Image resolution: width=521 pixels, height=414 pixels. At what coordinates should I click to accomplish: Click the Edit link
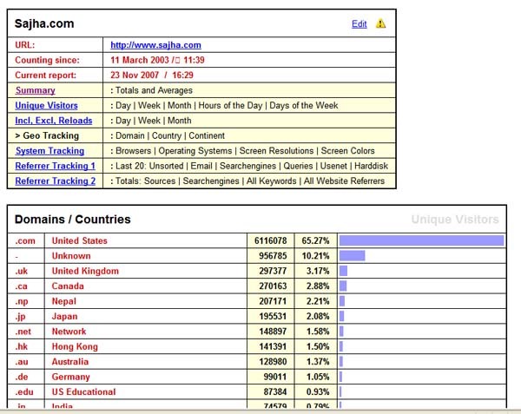[359, 24]
